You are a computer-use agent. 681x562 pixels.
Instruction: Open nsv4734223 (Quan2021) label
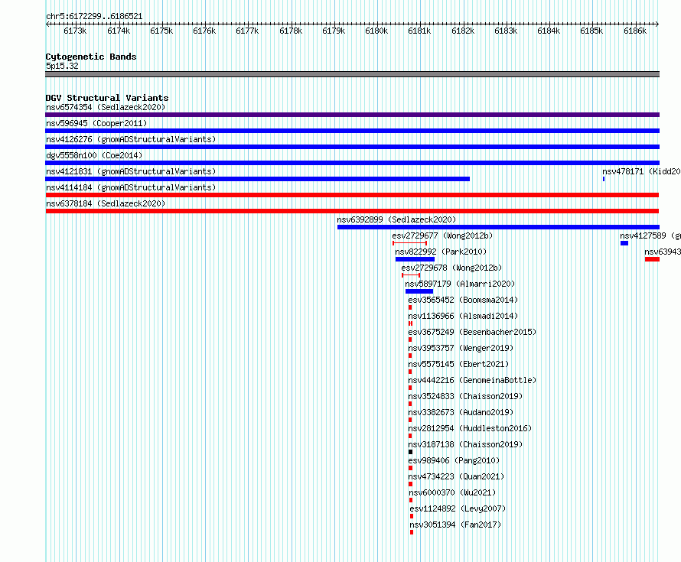pyautogui.click(x=456, y=476)
